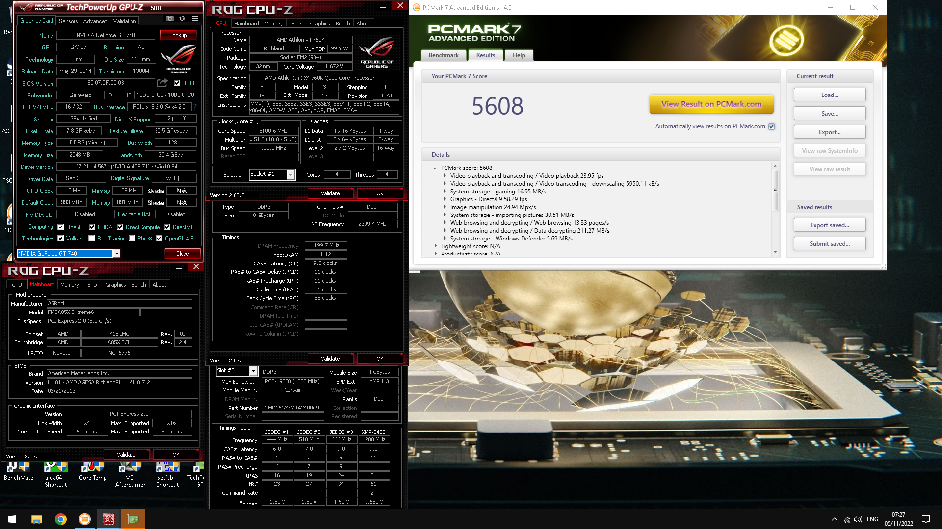Image resolution: width=942 pixels, height=529 pixels.
Task: Toggle the DirectCompute checkbox
Action: [120, 227]
